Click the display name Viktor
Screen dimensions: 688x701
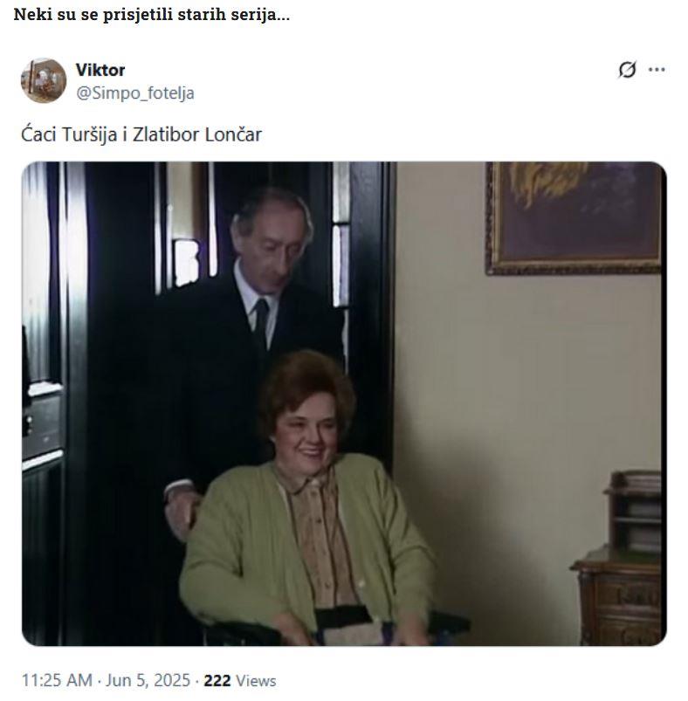(x=100, y=70)
